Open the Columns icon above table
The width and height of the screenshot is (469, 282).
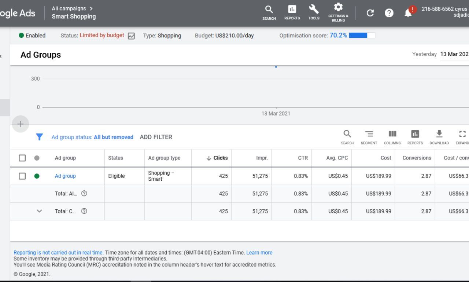(x=392, y=137)
